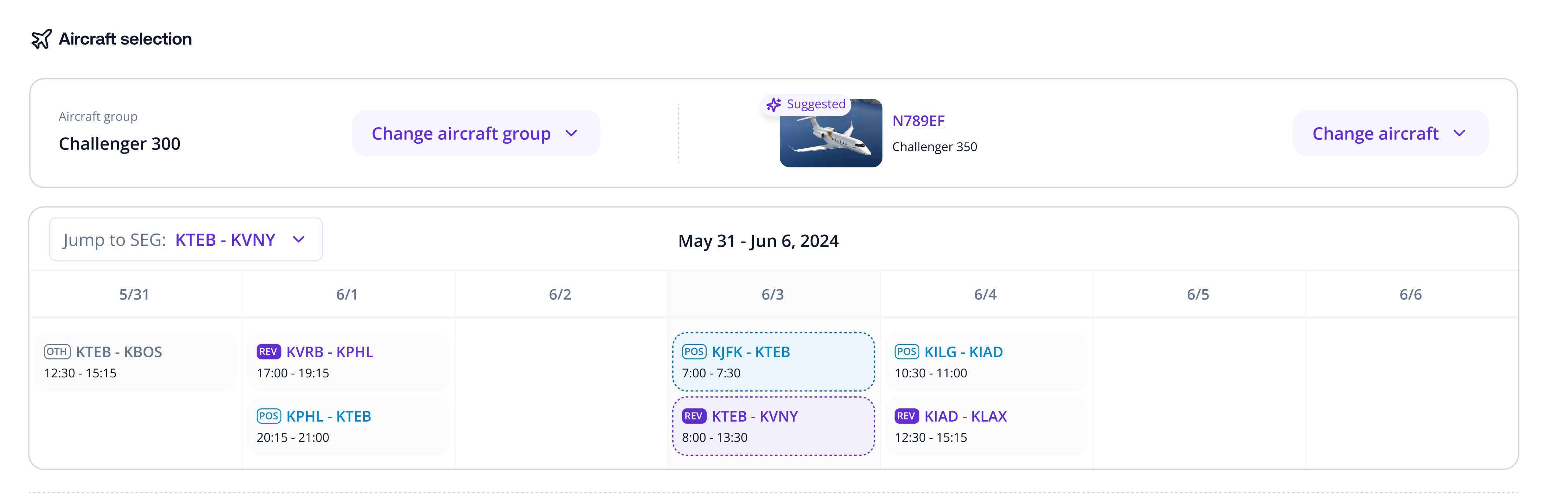Click the POS badge on KPHL - KTEB
This screenshot has height=498, width=1548.
pyautogui.click(x=269, y=416)
